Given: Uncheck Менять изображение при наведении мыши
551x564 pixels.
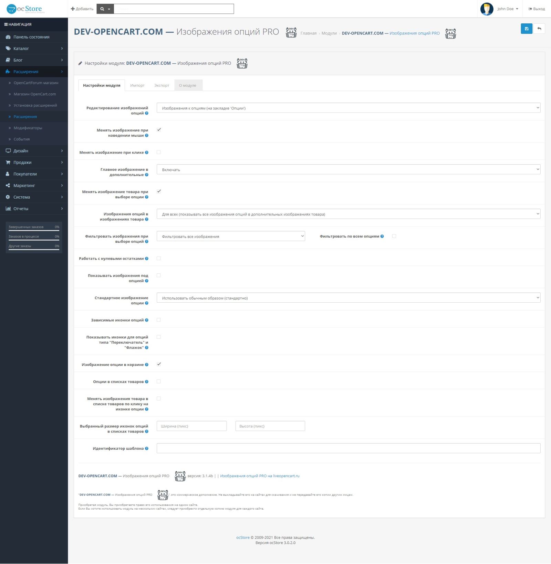Looking at the screenshot, I should click(x=159, y=130).
